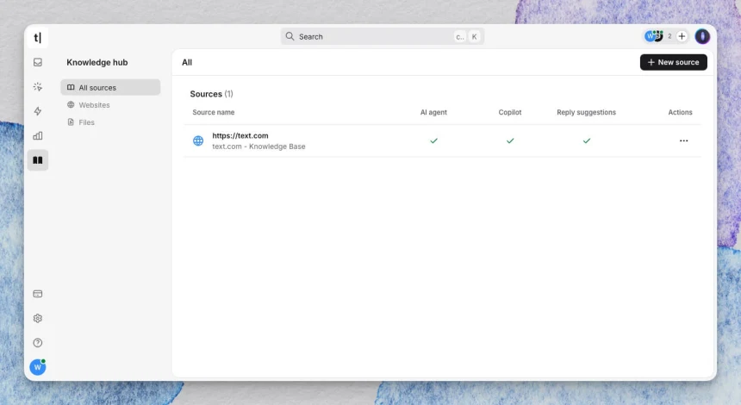Click the Reply suggestions column header
Screen dimensions: 741x405
pos(586,113)
